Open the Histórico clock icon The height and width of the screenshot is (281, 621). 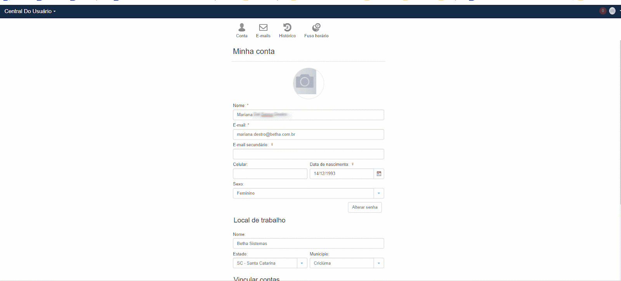click(287, 28)
